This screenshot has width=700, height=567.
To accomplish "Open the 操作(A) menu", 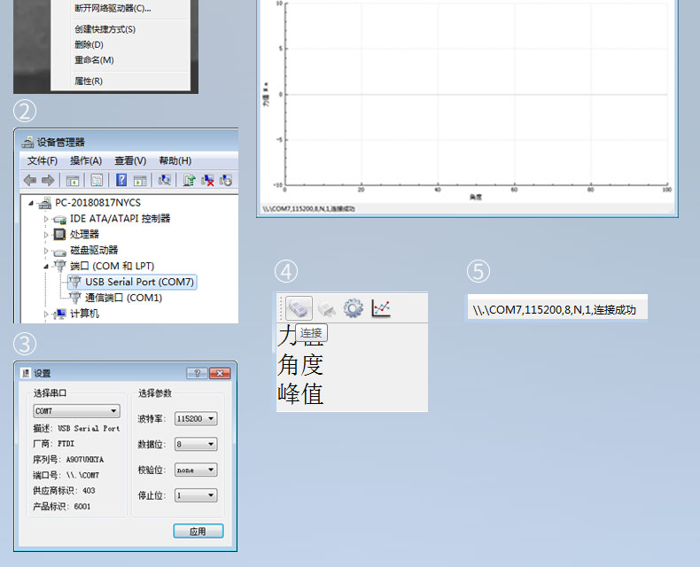I will click(86, 160).
